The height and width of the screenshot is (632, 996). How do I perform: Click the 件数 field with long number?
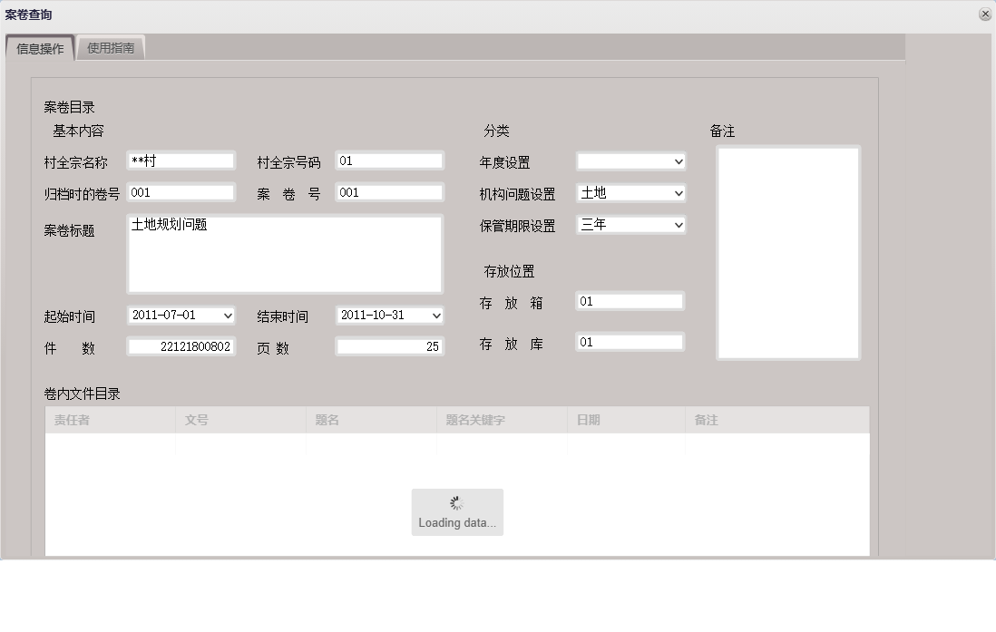[181, 346]
